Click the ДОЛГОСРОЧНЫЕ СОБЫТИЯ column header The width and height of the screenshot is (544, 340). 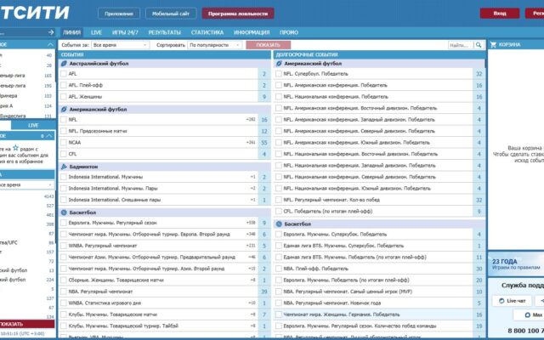click(x=379, y=54)
